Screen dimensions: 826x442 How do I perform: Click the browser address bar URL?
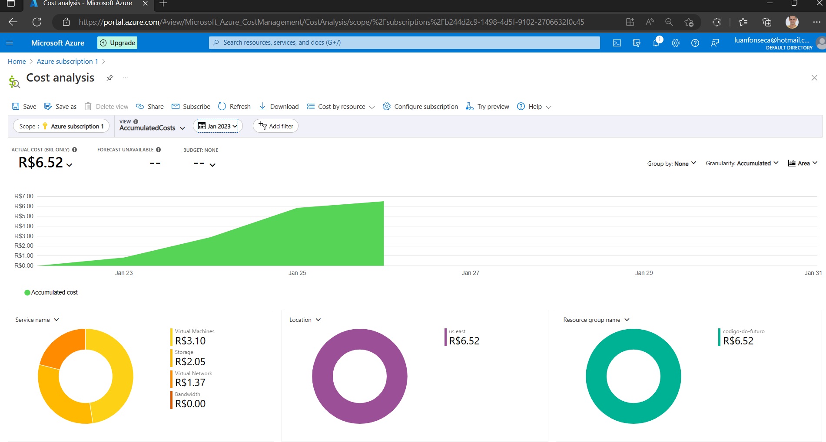332,22
